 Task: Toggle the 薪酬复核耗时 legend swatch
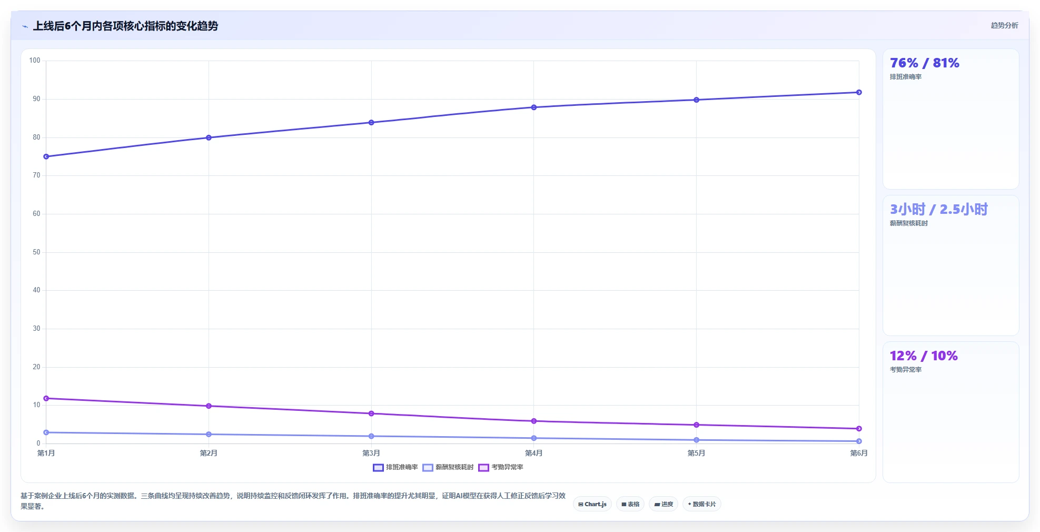coord(428,468)
